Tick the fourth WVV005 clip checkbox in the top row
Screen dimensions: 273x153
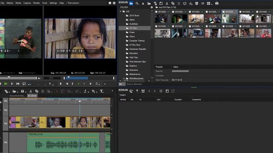206,12
